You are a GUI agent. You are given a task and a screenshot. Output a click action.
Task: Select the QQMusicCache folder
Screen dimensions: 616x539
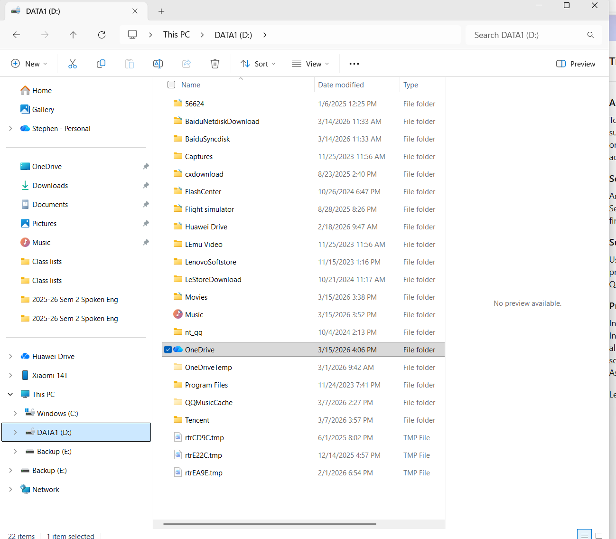coord(303,402)
